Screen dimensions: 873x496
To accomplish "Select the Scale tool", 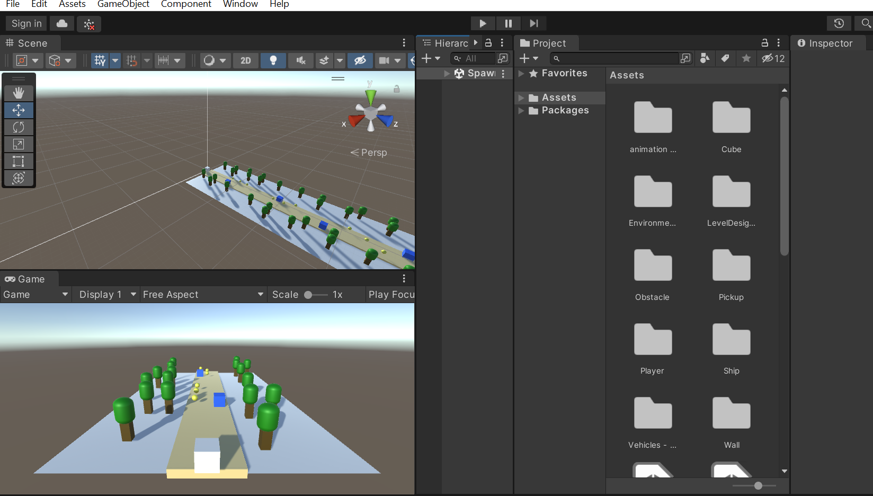I will click(x=19, y=144).
